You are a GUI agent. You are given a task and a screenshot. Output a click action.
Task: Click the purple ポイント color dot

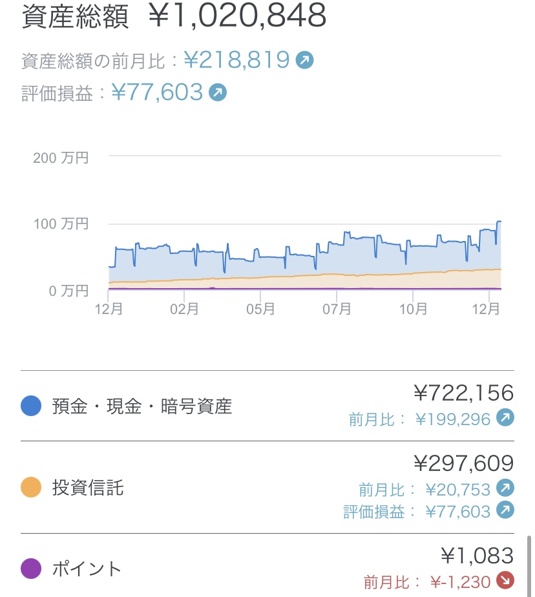pyautogui.click(x=31, y=569)
